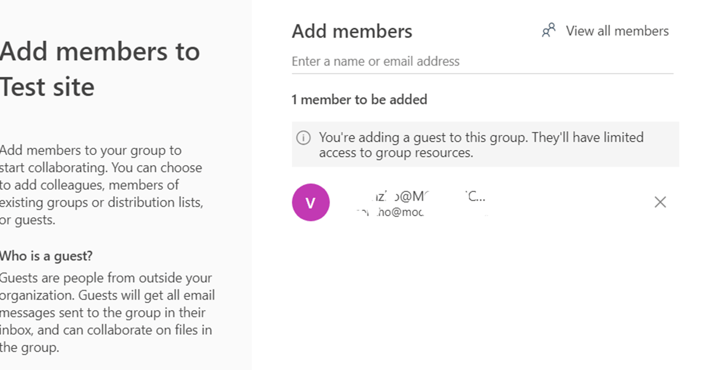Click the "Add members to your group" text line

coord(91,150)
